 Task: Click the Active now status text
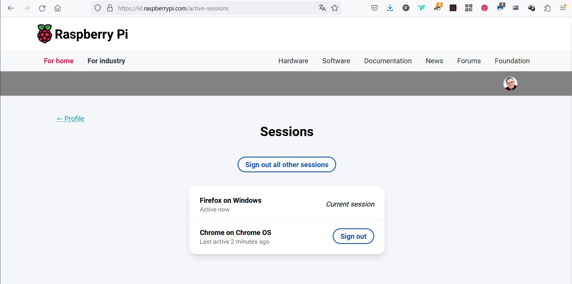tap(215, 209)
